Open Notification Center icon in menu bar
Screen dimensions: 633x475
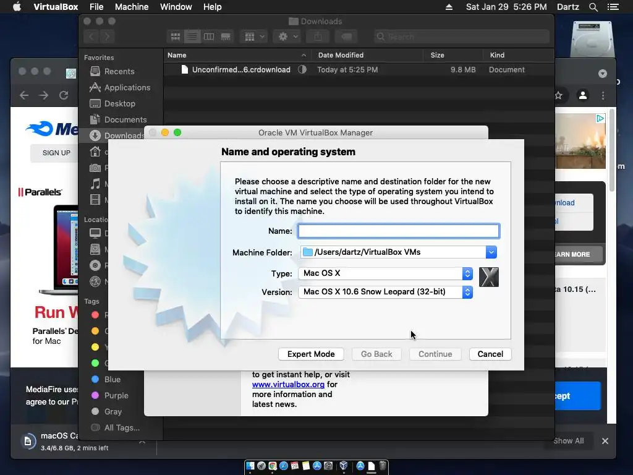point(613,7)
